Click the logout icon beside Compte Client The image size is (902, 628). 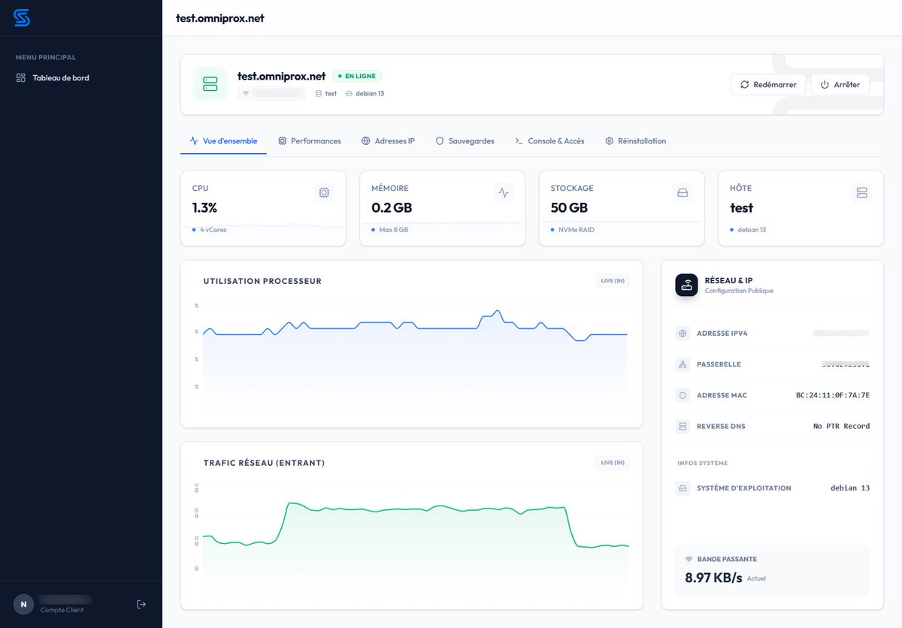click(x=141, y=604)
